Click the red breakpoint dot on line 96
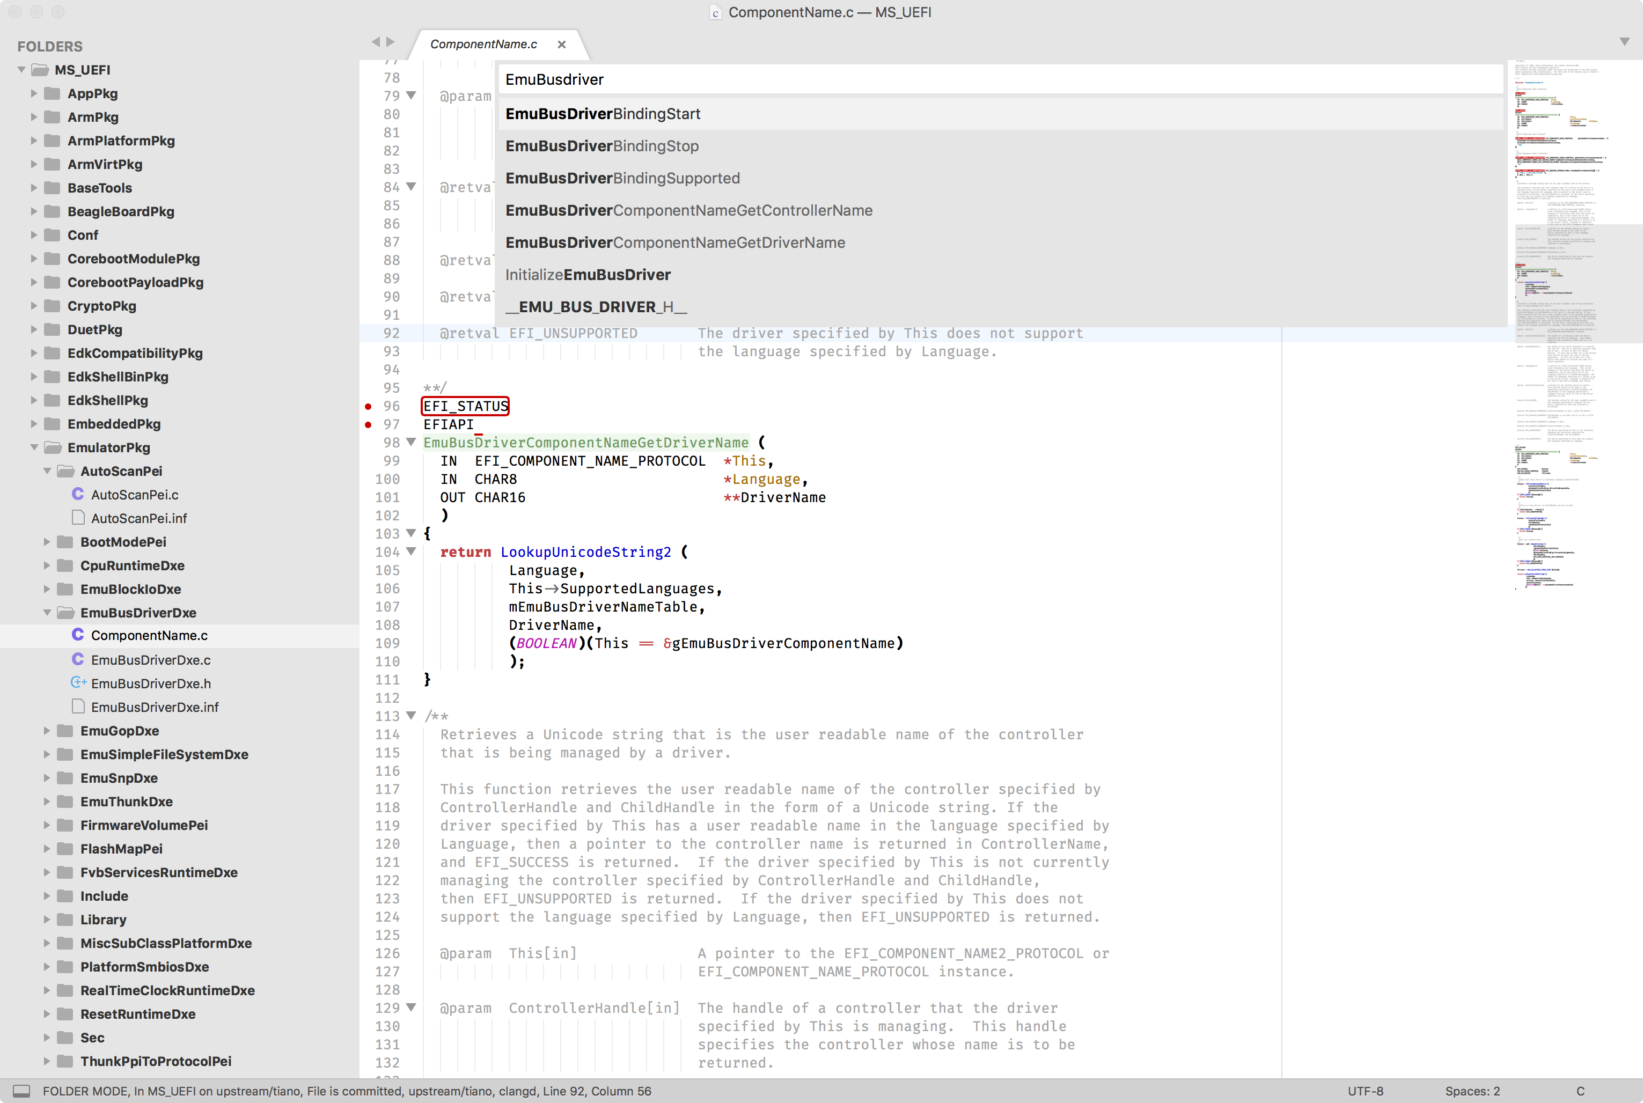The height and width of the screenshot is (1103, 1643). click(x=368, y=406)
